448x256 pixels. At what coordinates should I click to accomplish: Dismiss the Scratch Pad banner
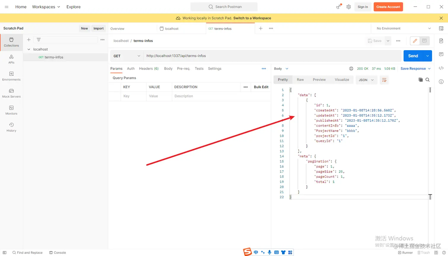[441, 18]
